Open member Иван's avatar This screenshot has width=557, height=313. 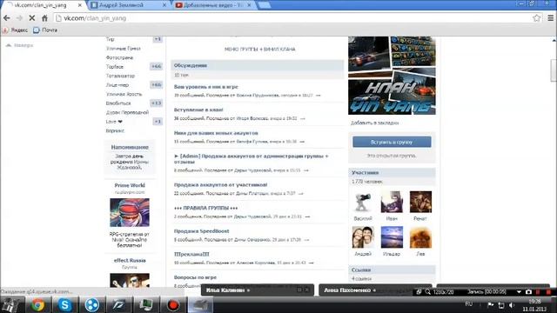pos(392,202)
